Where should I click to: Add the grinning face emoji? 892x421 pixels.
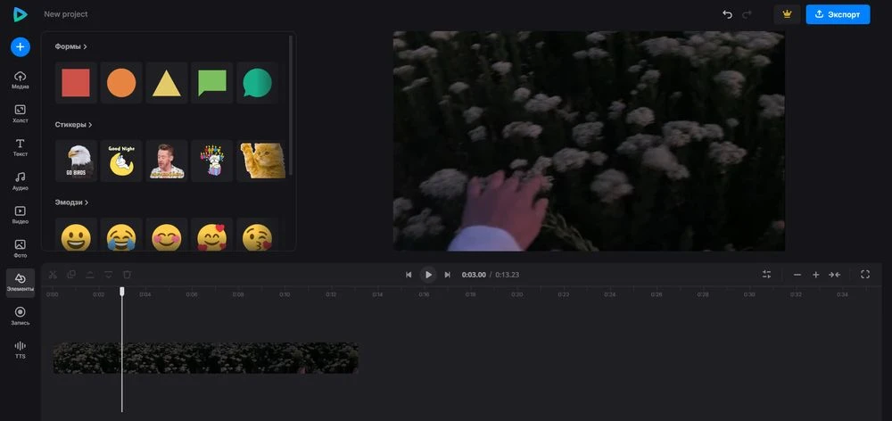pyautogui.click(x=76, y=236)
